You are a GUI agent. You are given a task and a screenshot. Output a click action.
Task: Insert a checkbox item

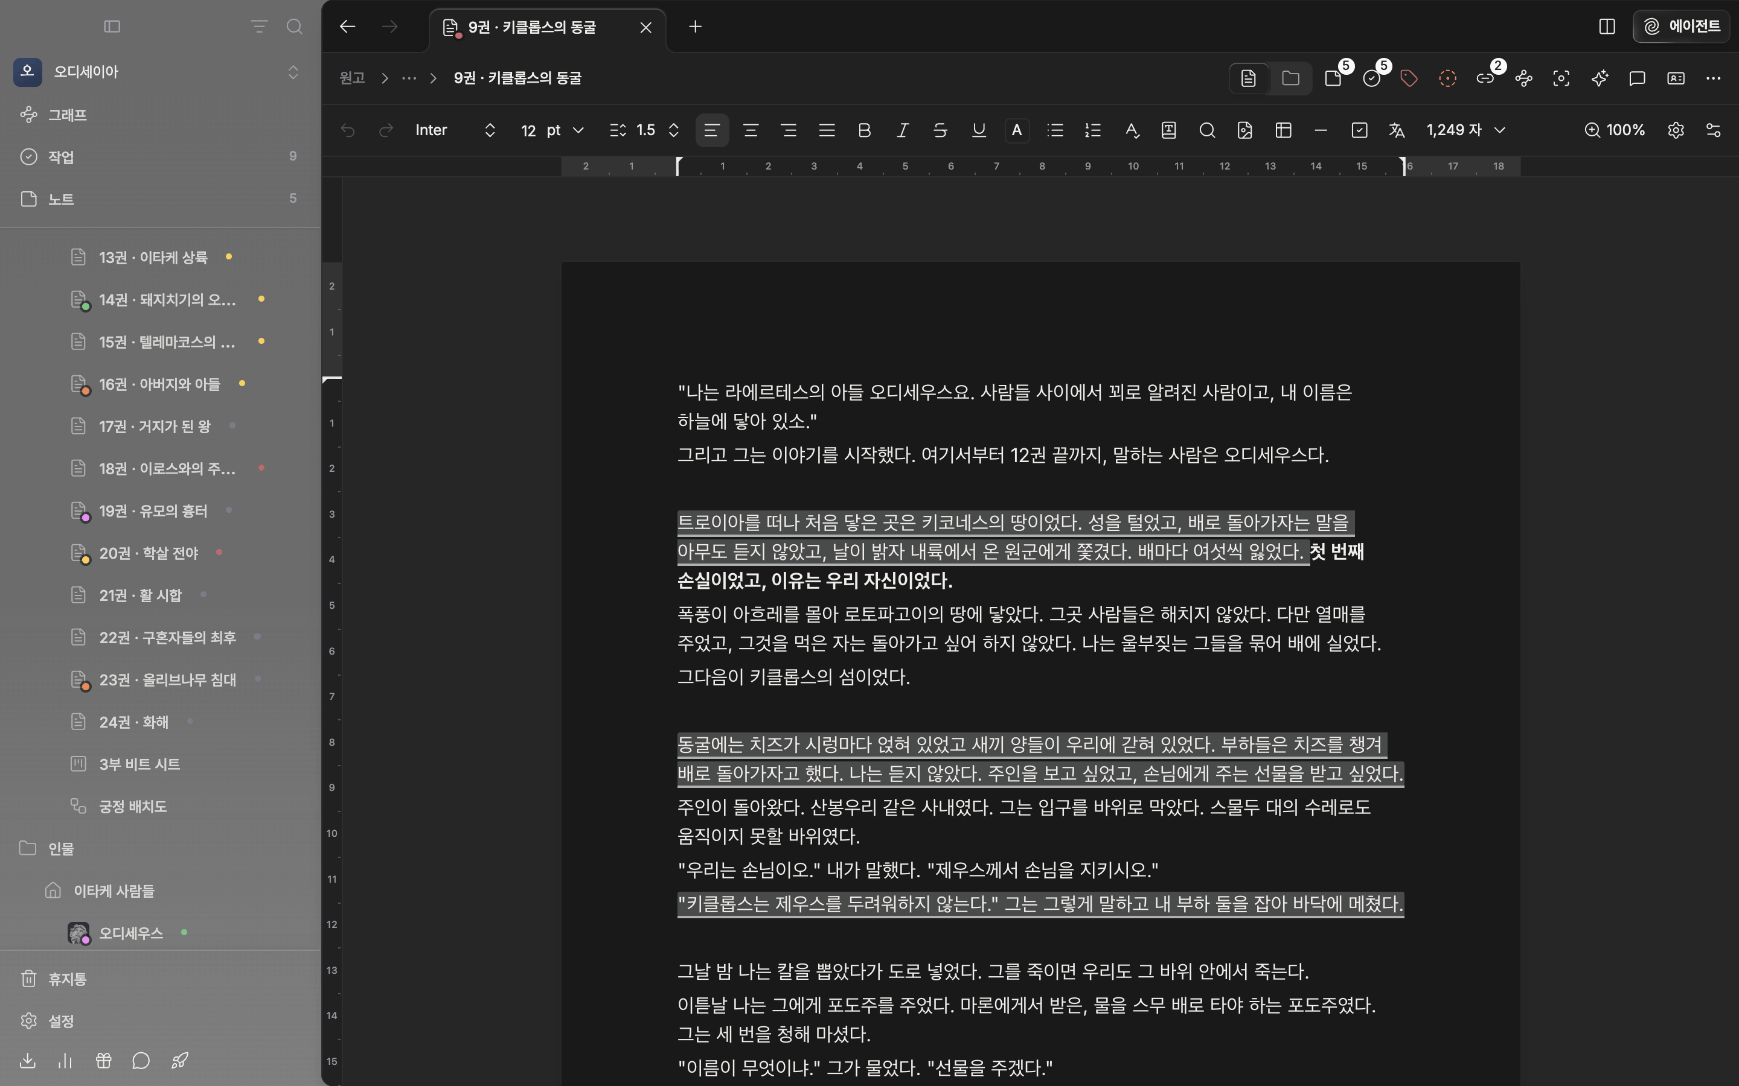tap(1359, 130)
